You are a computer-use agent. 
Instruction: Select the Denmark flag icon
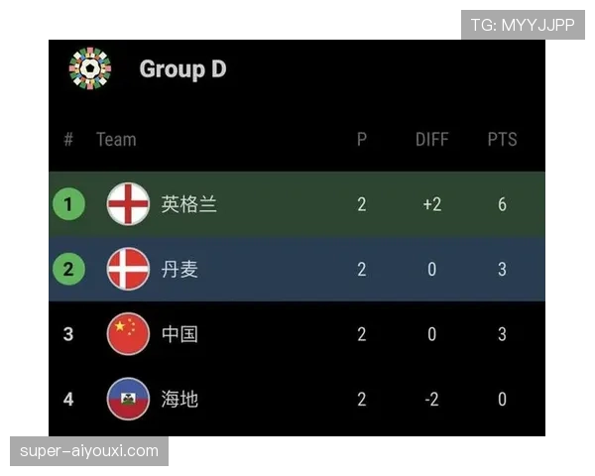[x=128, y=269]
